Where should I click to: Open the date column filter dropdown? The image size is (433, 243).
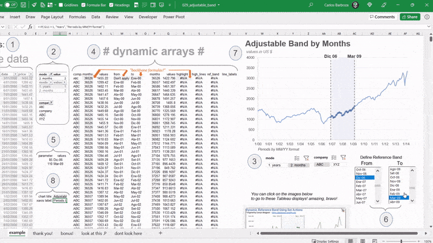pyautogui.click(x=16, y=74)
